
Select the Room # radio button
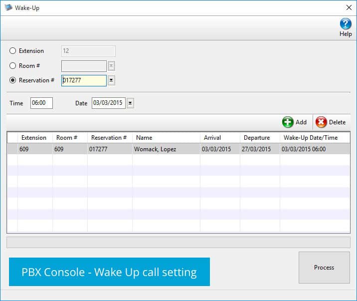13,66
